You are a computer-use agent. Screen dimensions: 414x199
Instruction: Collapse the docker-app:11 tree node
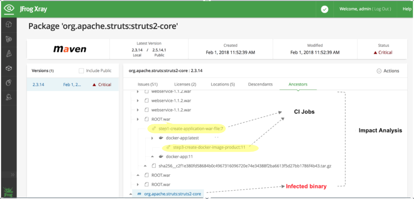[x=152, y=157]
